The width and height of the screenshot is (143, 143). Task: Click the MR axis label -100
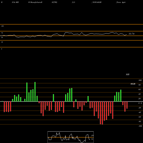coord(140,126)
